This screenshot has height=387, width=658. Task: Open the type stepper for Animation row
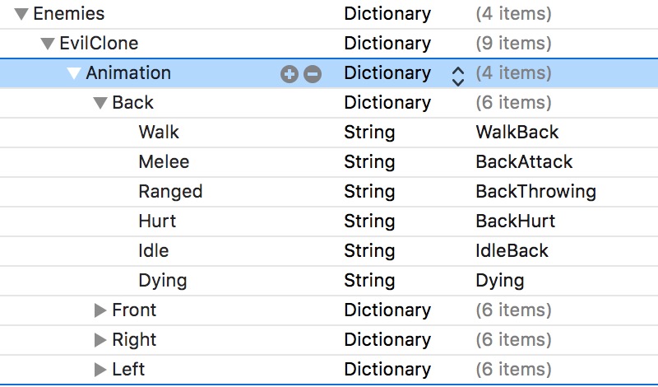(458, 74)
